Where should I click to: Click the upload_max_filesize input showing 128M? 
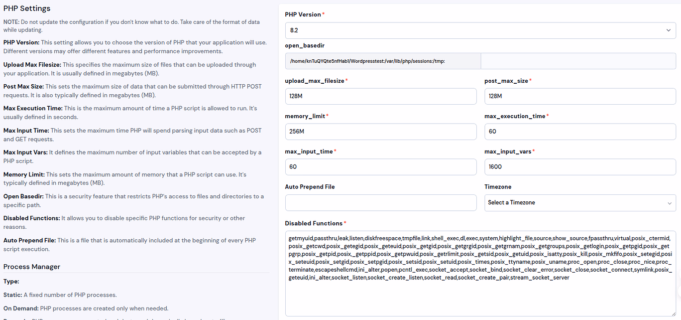click(381, 96)
